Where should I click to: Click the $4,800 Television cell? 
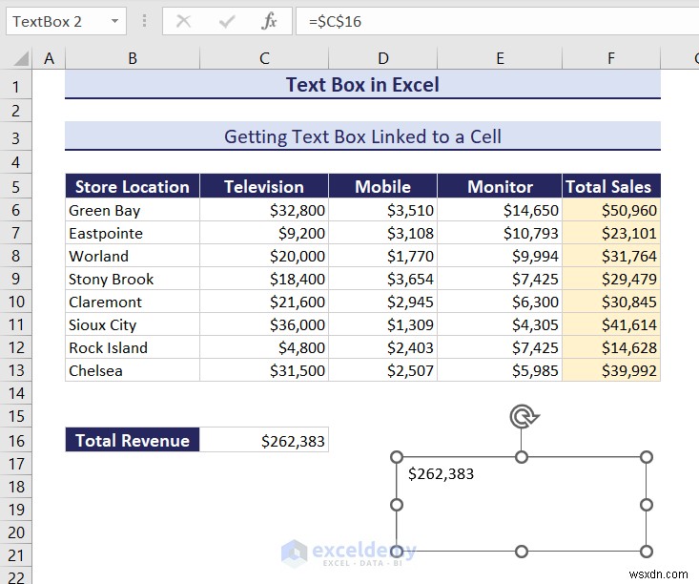coord(264,347)
